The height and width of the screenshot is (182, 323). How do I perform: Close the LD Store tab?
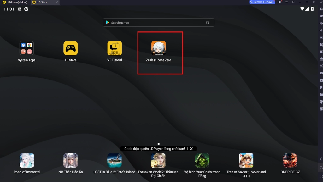pos(57,2)
